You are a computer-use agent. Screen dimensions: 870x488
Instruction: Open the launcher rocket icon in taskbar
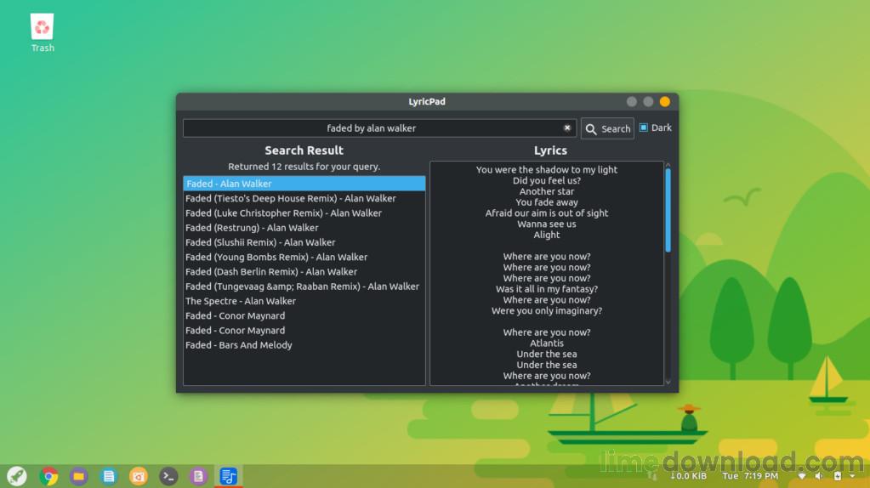point(17,476)
